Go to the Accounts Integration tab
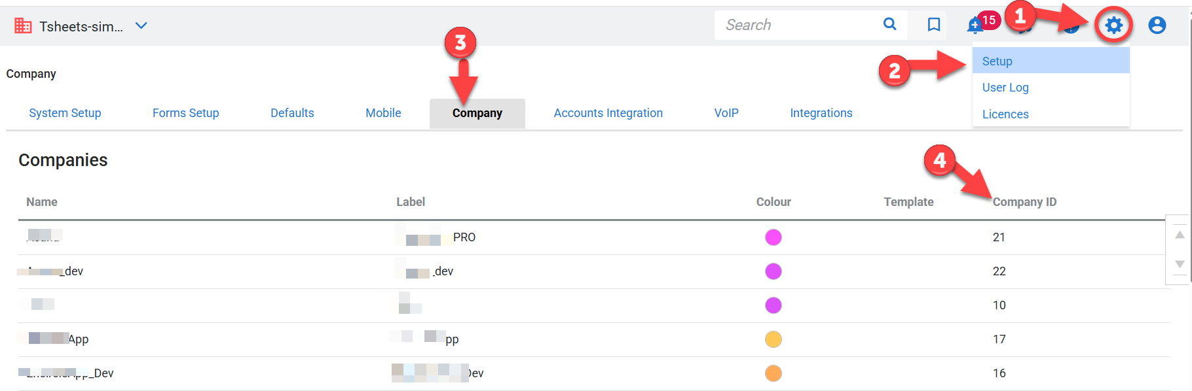This screenshot has height=391, width=1192. coord(608,113)
